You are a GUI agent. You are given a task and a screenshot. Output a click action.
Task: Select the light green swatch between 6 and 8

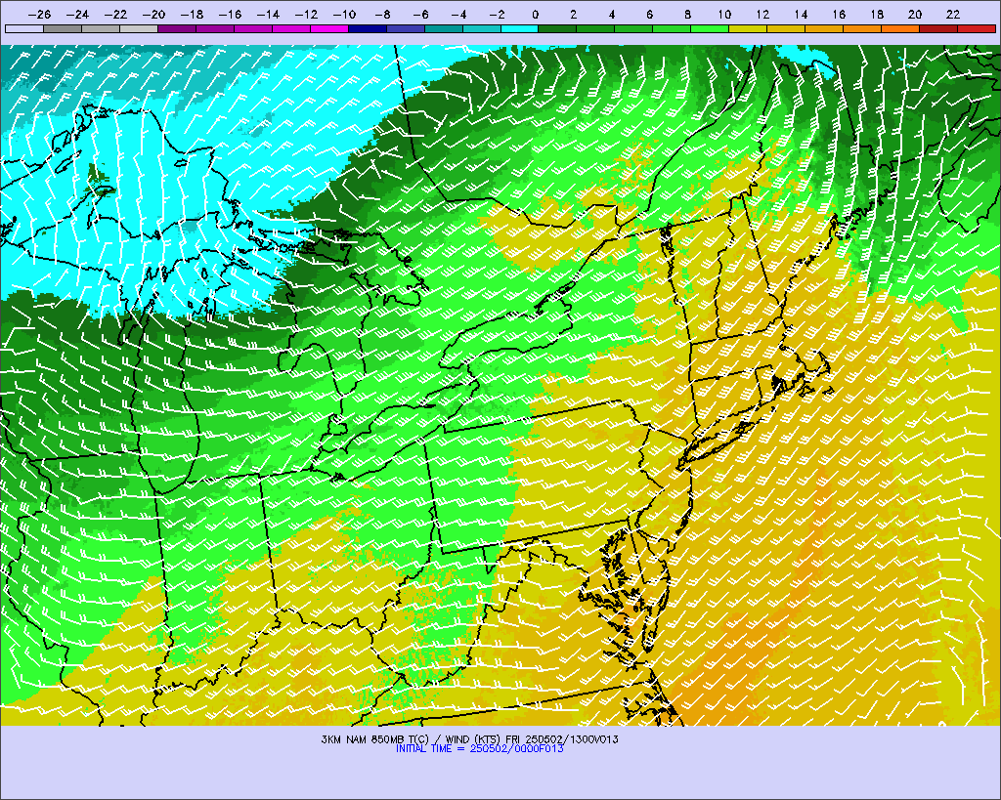coord(673,28)
